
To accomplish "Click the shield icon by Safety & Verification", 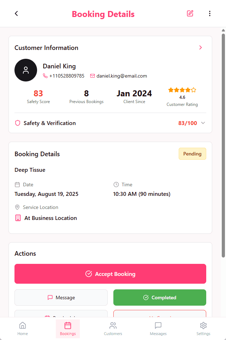I will click(x=18, y=123).
